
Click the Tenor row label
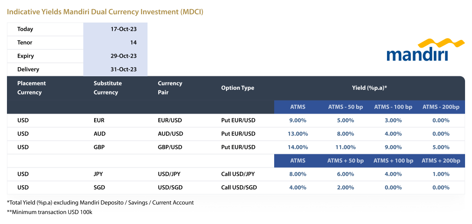pos(25,43)
